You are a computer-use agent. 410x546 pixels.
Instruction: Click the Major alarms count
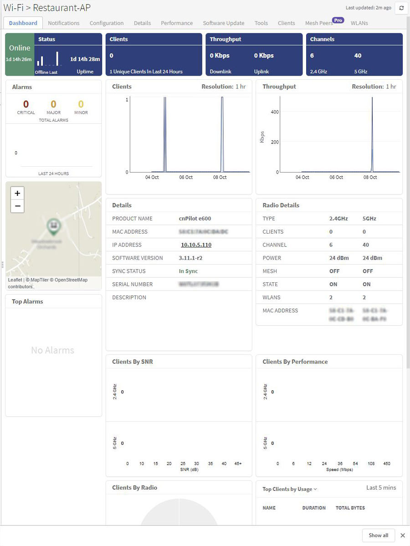[x=53, y=104]
